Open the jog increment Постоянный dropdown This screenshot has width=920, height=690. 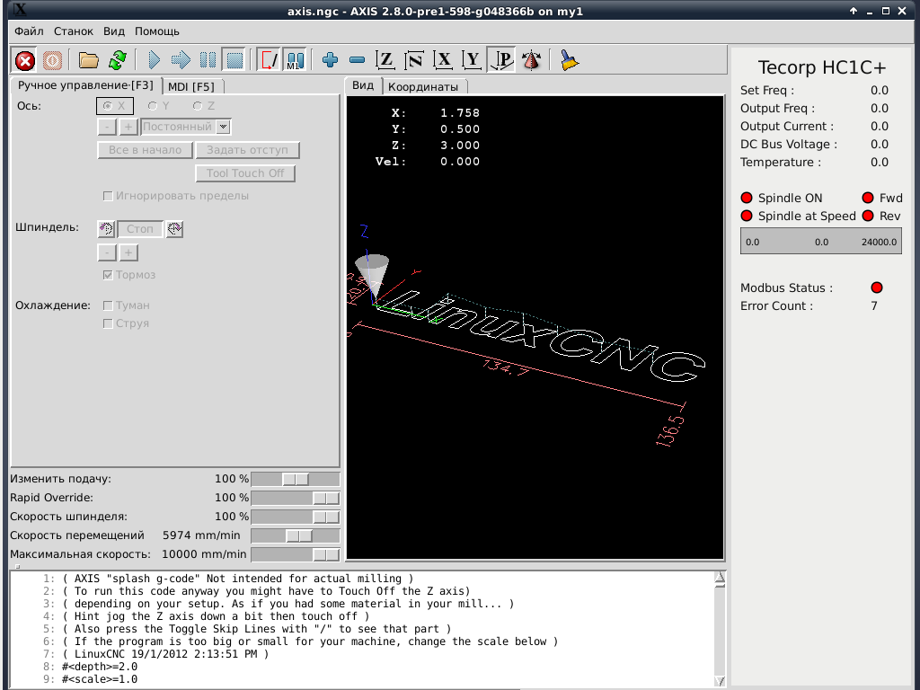coord(224,128)
